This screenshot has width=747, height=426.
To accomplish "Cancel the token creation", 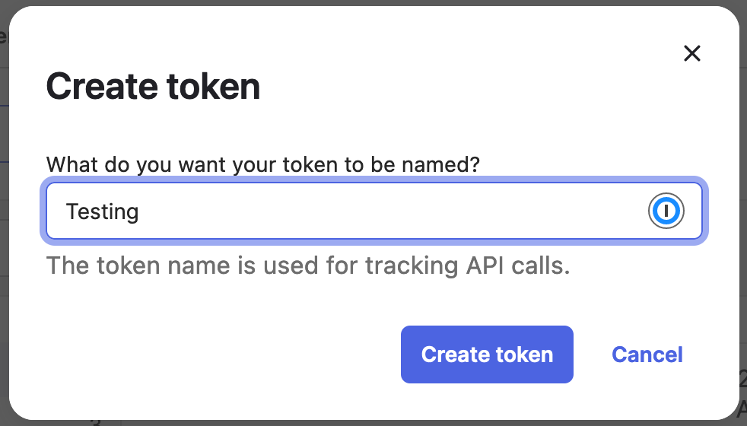I will click(x=647, y=354).
